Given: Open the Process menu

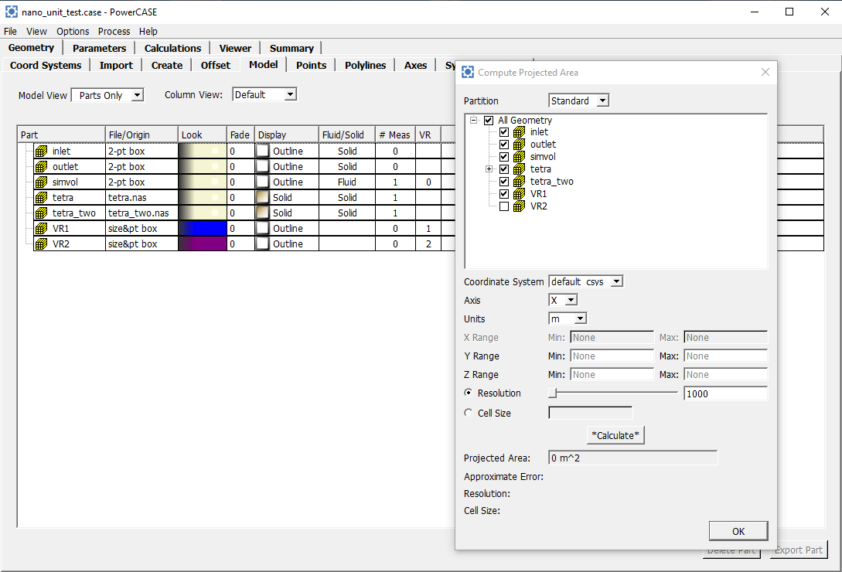Looking at the screenshot, I should [x=114, y=32].
